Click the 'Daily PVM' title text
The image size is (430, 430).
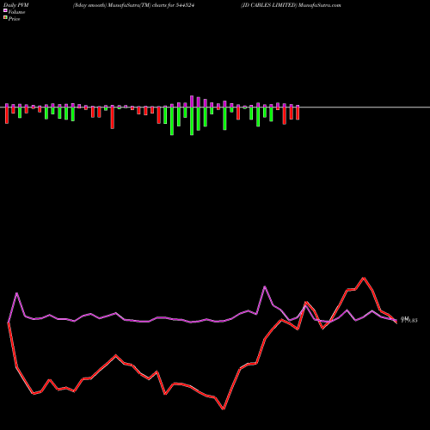point(15,5)
